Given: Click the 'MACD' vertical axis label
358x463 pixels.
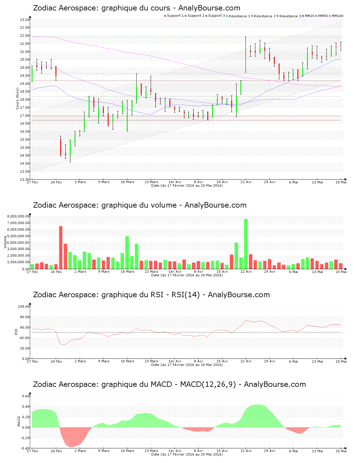Looking at the screenshot, I should pos(19,421).
